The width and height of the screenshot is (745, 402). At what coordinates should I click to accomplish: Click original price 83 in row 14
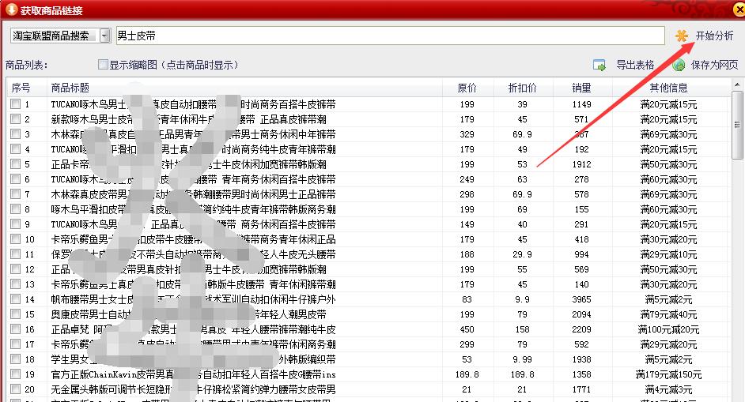pos(467,299)
